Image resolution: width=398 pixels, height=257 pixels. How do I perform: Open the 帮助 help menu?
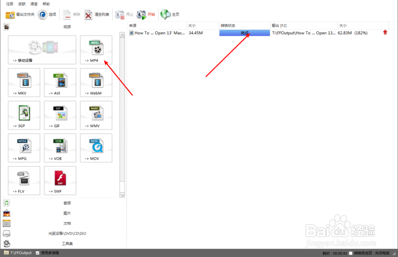coord(46,4)
